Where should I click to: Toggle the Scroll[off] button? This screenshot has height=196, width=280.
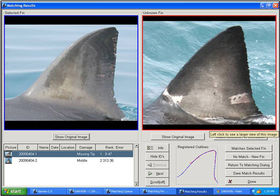click(157, 182)
